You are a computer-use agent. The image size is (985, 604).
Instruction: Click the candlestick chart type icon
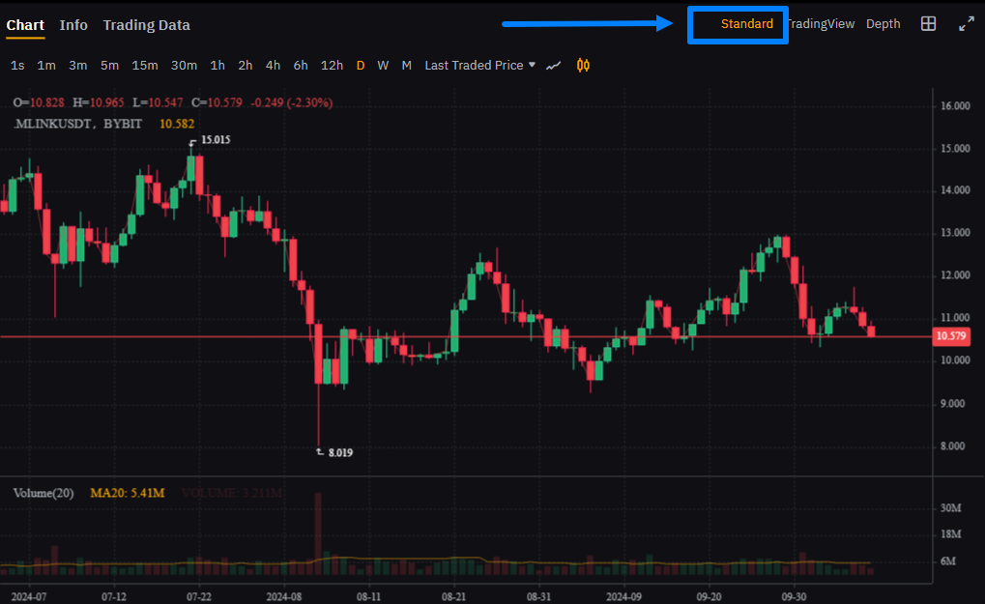(583, 66)
